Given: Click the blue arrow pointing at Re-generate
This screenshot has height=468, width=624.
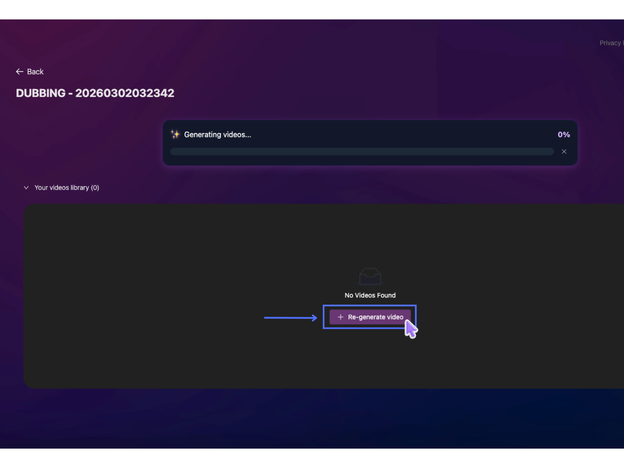Looking at the screenshot, I should pyautogui.click(x=290, y=318).
